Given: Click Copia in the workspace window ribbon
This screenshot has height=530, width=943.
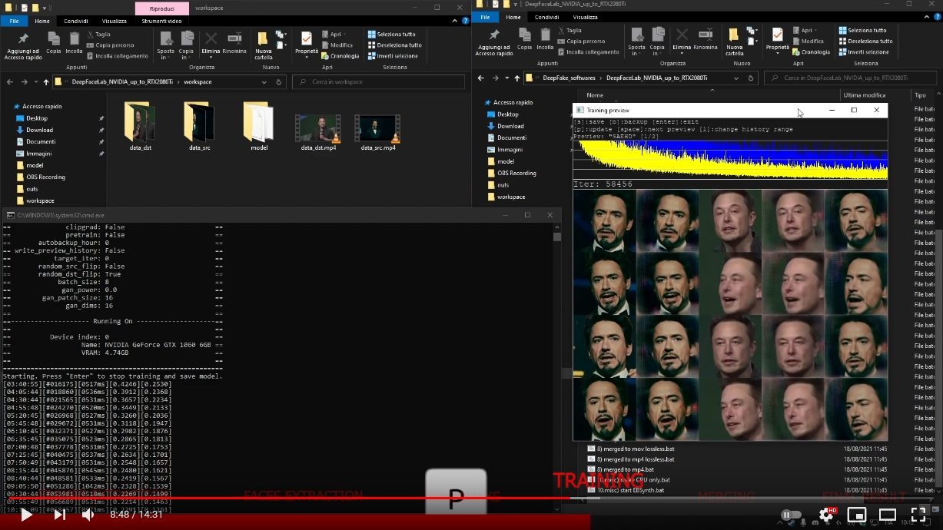Looking at the screenshot, I should pyautogui.click(x=53, y=42).
